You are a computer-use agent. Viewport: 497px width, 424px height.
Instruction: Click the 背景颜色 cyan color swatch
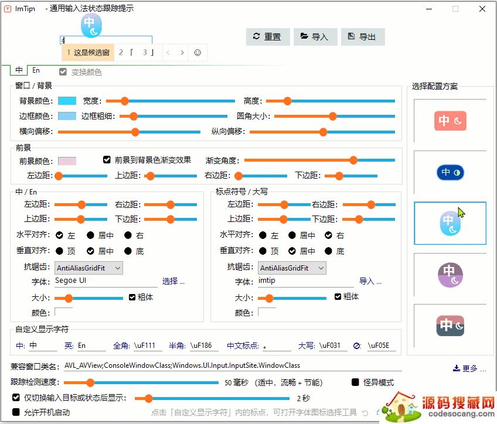67,101
